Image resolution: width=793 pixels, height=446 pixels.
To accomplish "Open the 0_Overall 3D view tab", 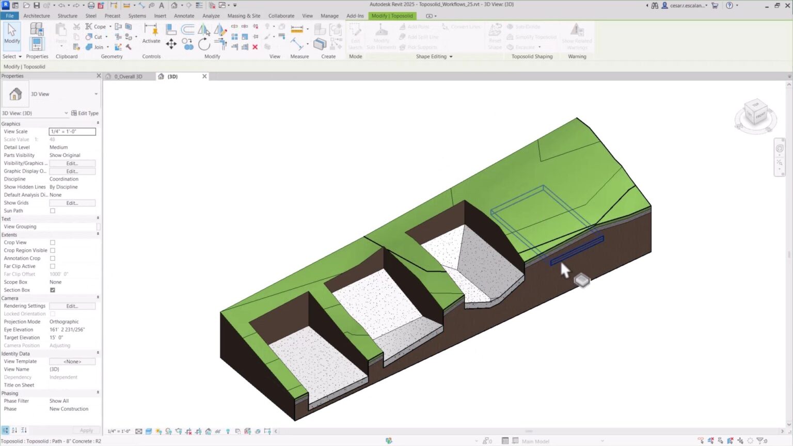I will pyautogui.click(x=128, y=76).
